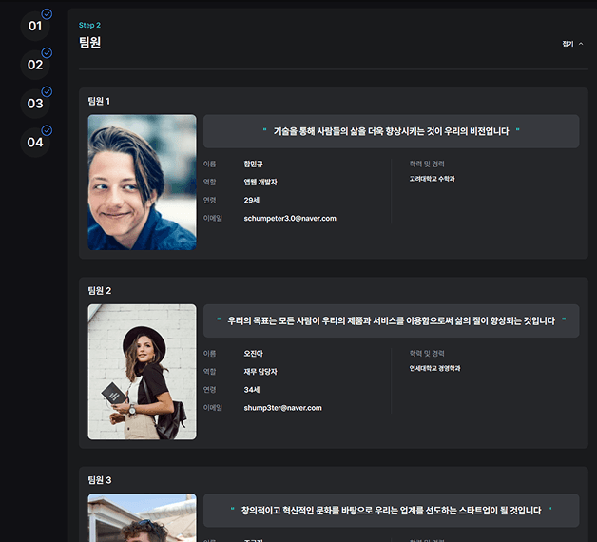Image resolution: width=597 pixels, height=542 pixels.
Task: Open the photo of 팀원 1
Action: tap(142, 183)
